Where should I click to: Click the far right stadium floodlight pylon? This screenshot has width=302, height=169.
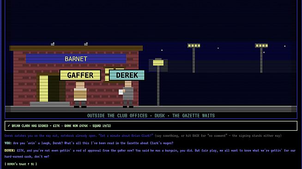(261, 58)
